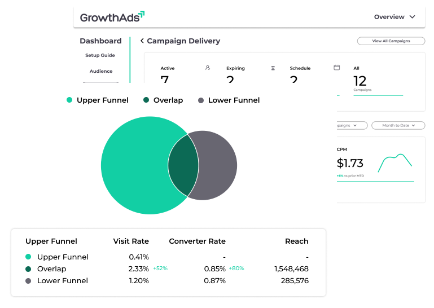Toggle Lower Funnel legend item
The image size is (434, 308).
click(x=229, y=100)
